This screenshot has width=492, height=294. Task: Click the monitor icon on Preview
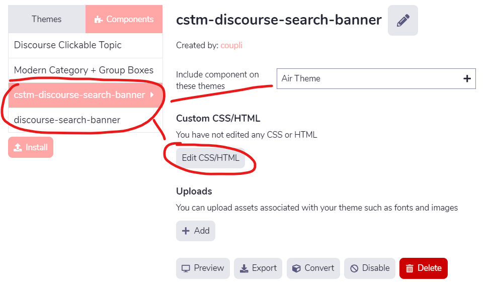(186, 268)
